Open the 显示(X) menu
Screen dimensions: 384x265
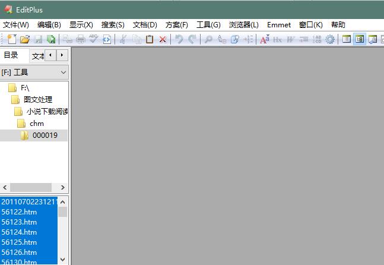81,25
